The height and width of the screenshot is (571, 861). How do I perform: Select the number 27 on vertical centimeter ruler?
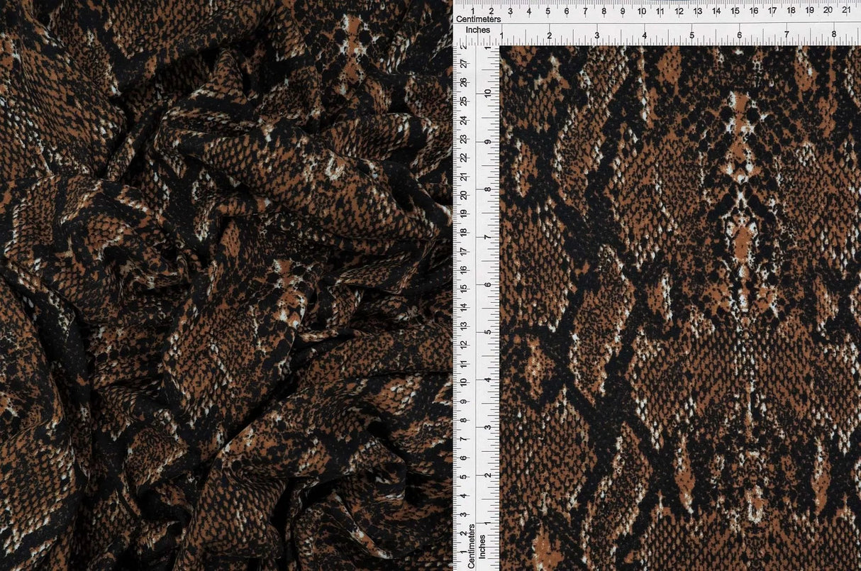click(465, 63)
